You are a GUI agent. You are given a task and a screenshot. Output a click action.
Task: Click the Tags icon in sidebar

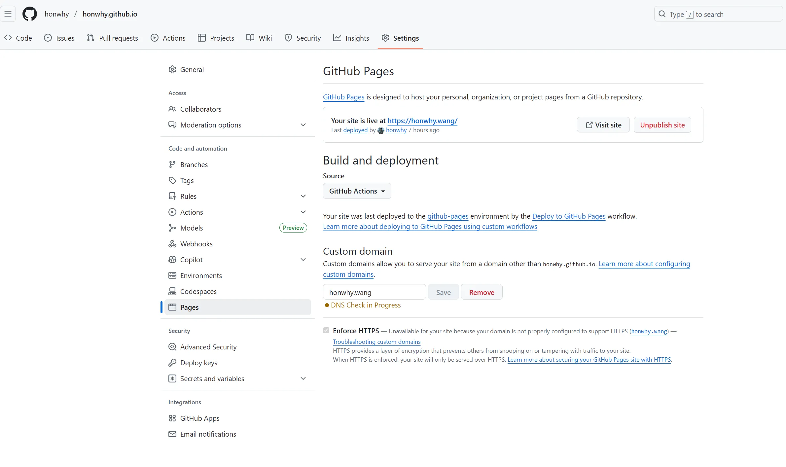(x=172, y=180)
